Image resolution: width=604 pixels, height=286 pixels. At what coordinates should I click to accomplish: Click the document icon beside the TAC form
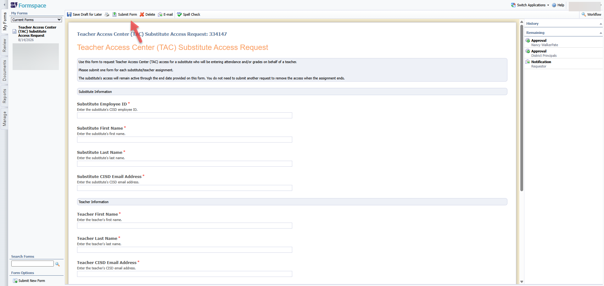(x=14, y=31)
